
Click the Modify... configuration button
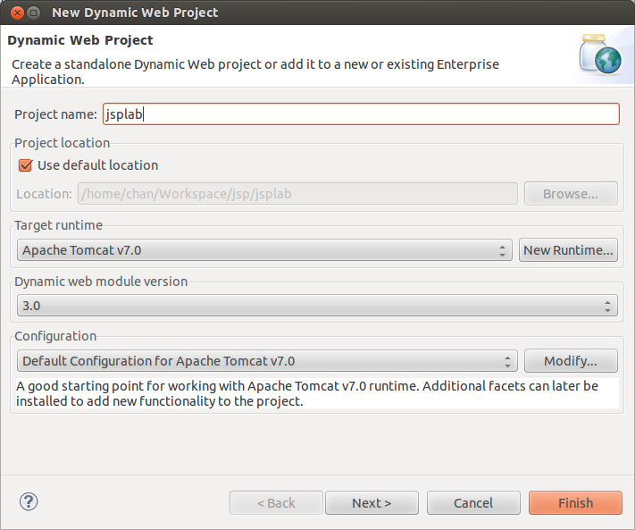click(571, 360)
